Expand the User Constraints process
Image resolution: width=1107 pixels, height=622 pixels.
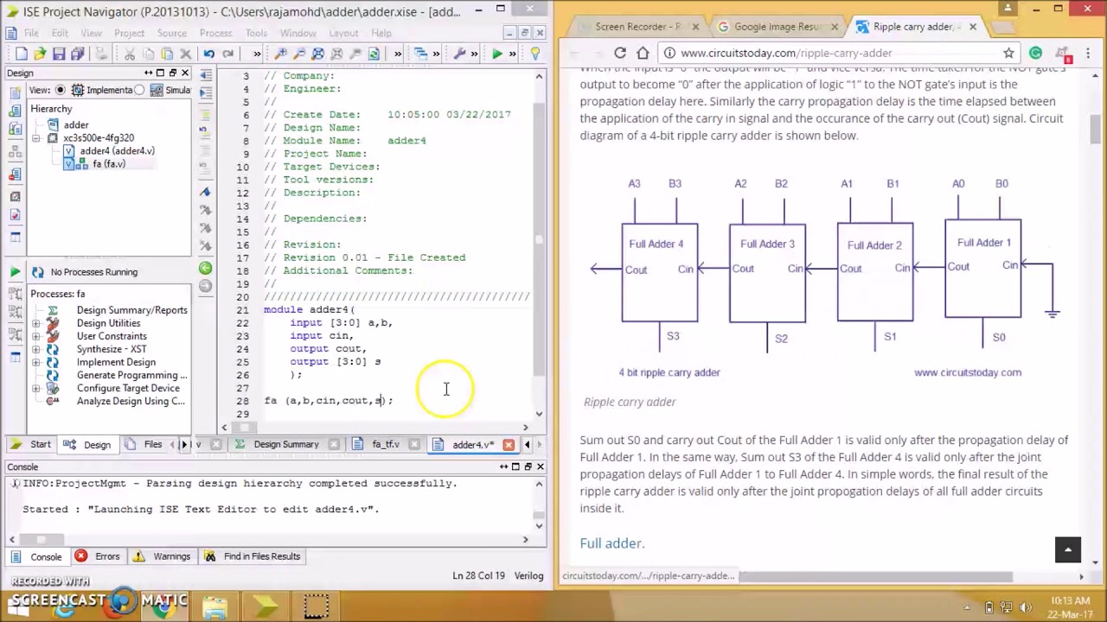coord(35,336)
